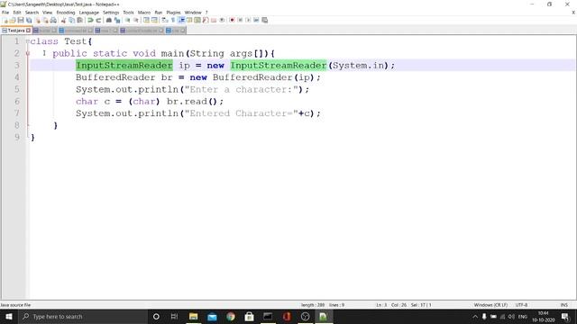Collapse the main method fold marker
577x324 pixels.
click(28, 53)
